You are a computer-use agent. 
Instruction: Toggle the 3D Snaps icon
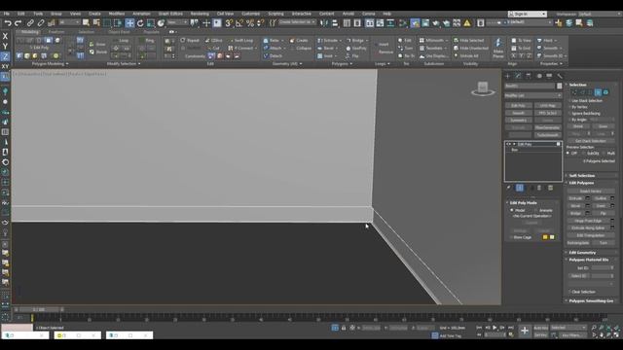tap(229, 23)
